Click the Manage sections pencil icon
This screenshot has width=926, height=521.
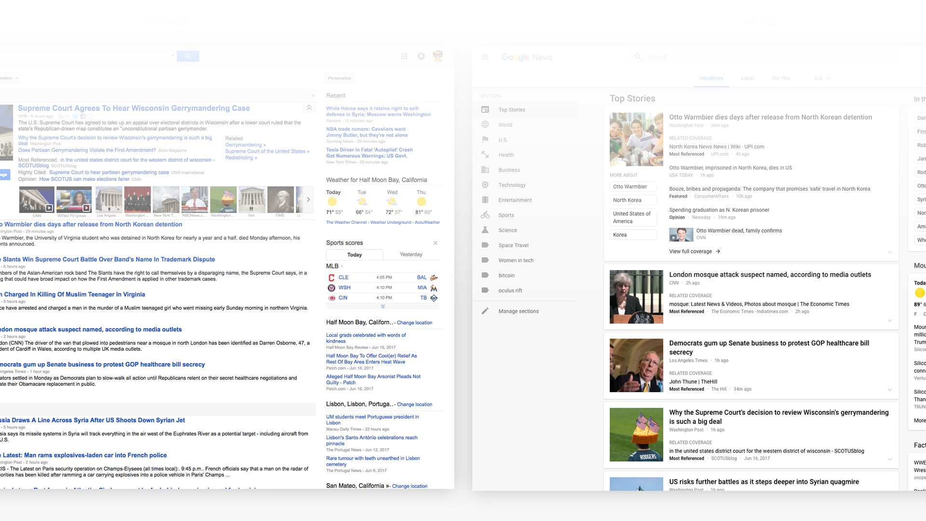coord(485,311)
